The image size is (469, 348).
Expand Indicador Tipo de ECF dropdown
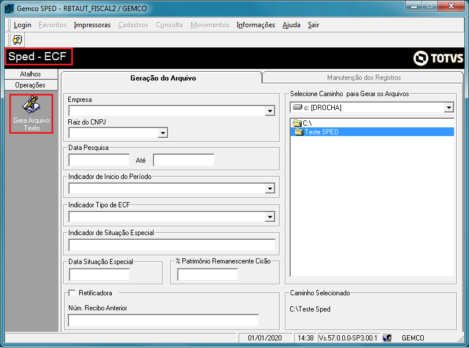[270, 217]
